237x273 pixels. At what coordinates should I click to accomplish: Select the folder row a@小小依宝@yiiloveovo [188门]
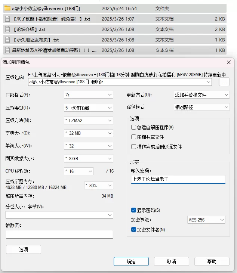115,8
